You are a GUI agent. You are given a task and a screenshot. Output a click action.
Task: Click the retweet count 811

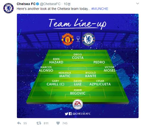coord(46,123)
